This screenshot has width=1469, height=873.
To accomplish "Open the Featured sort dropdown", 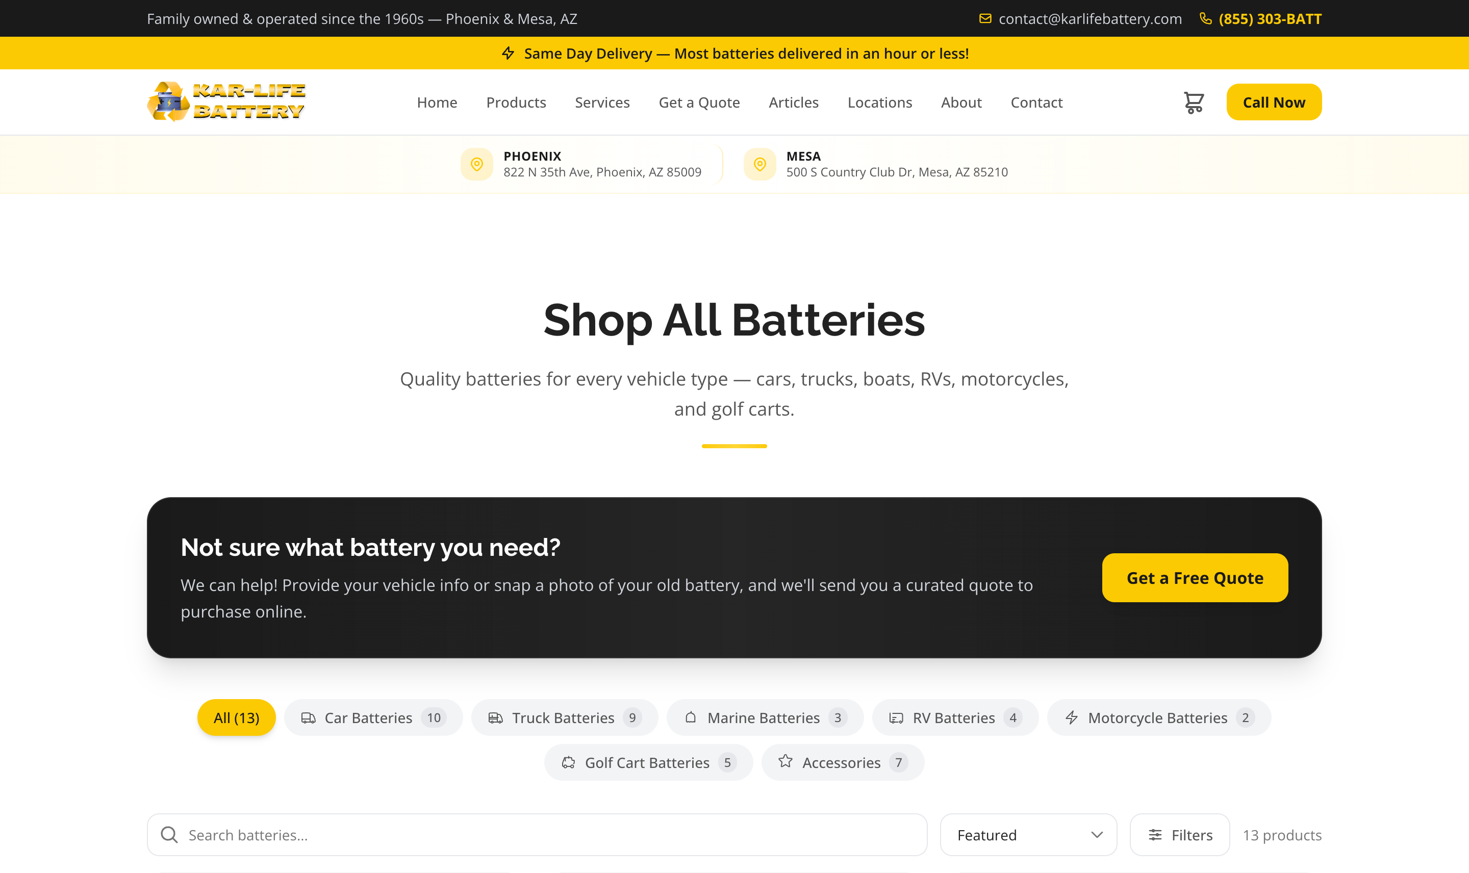I will click(x=1028, y=834).
